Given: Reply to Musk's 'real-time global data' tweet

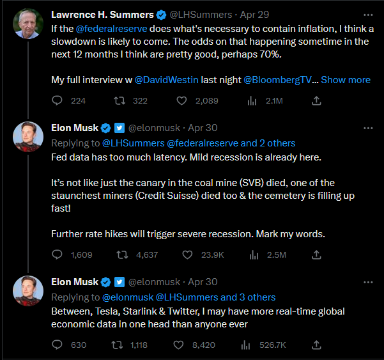Looking at the screenshot, I should point(57,345).
